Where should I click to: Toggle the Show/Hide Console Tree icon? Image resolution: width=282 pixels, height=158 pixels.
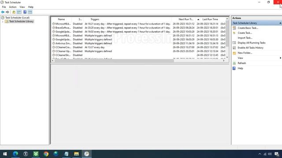point(19,12)
